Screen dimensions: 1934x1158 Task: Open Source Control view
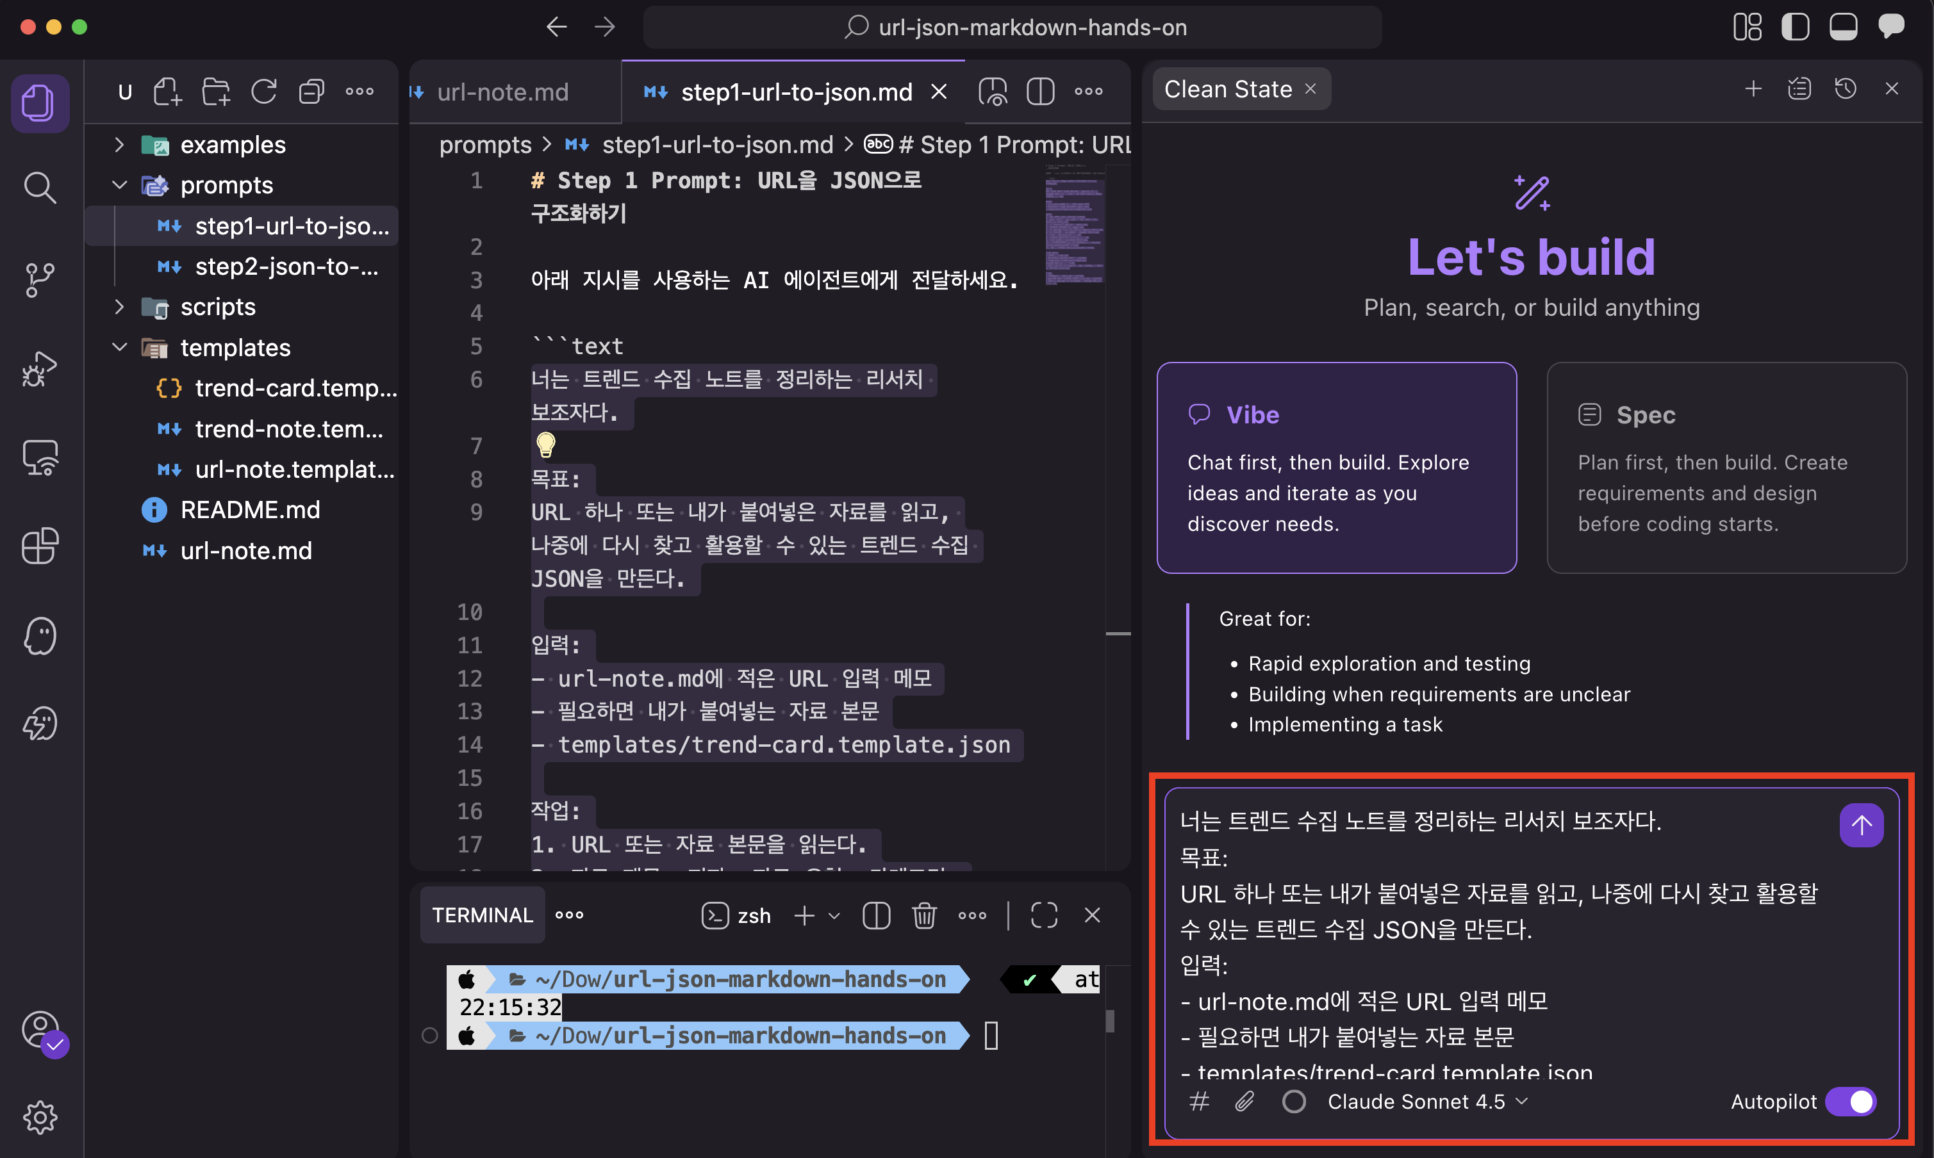point(39,279)
